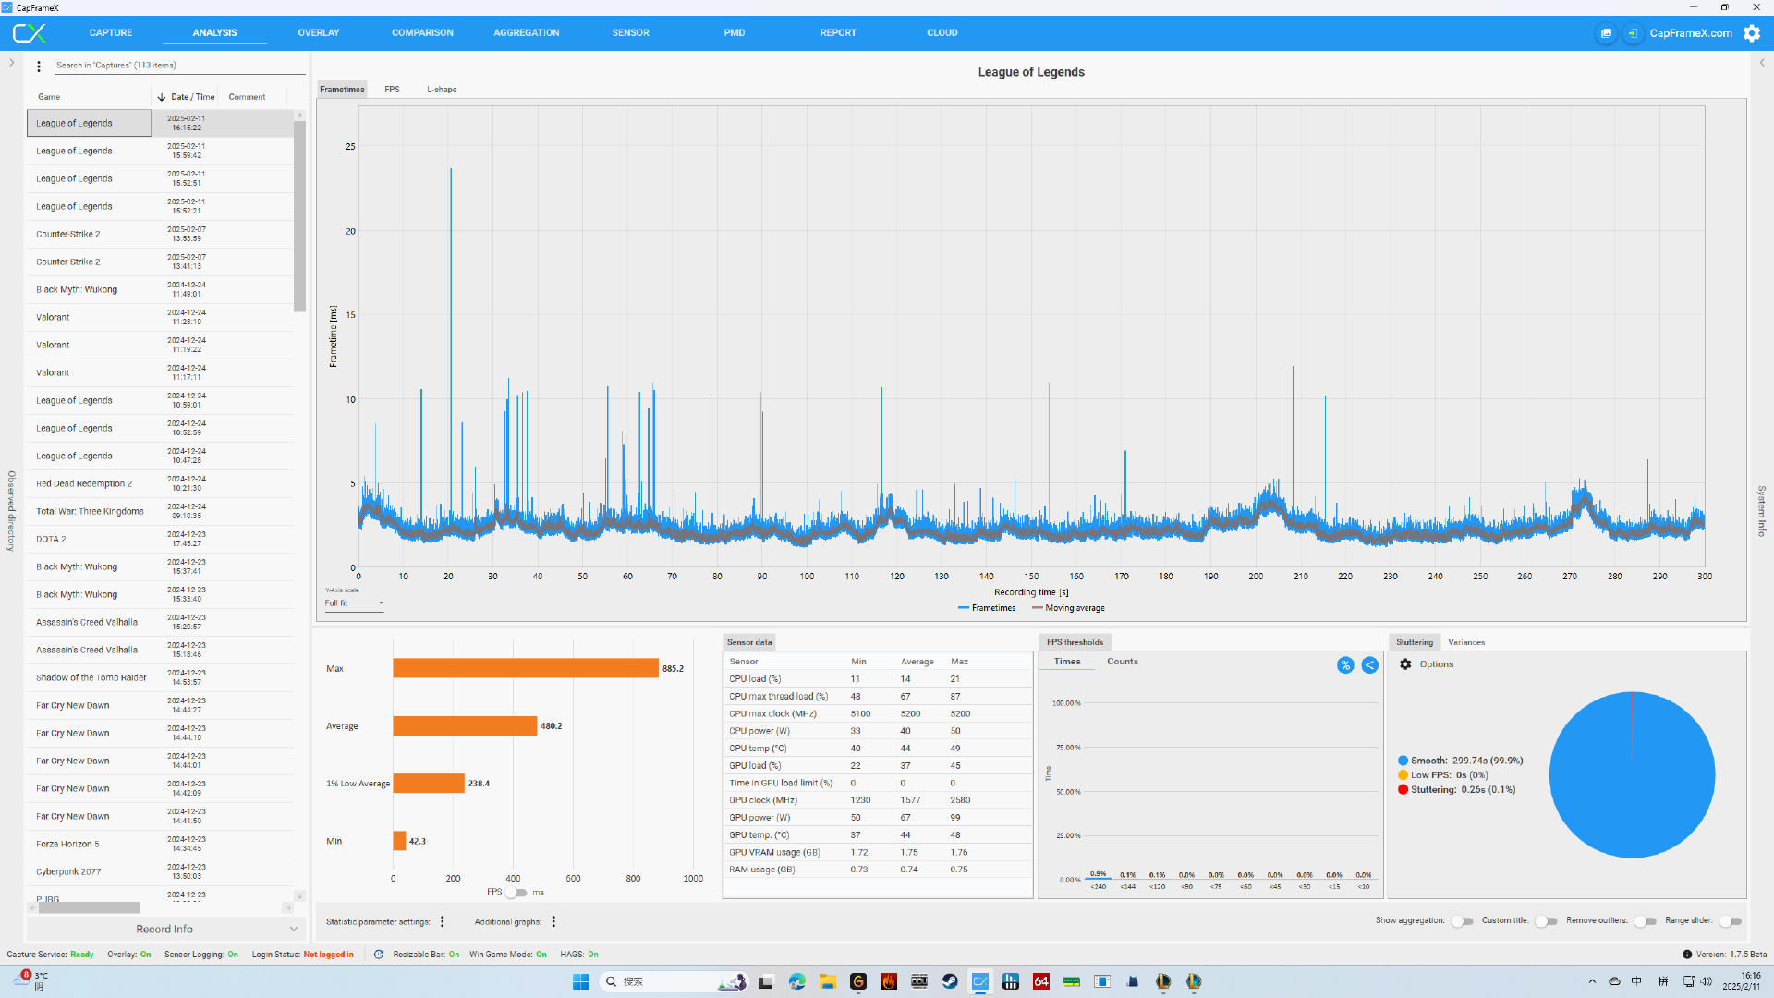Select Red Dead Redemption 2 capture
Viewport: 1774px width, 998px height.
160,483
